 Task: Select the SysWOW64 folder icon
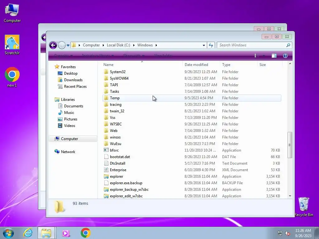pos(106,78)
